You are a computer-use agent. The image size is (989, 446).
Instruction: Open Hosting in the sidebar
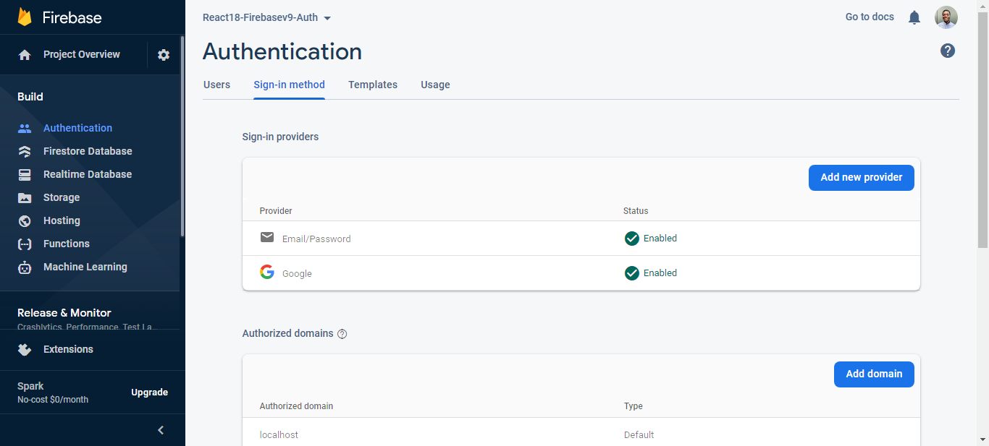click(x=62, y=220)
